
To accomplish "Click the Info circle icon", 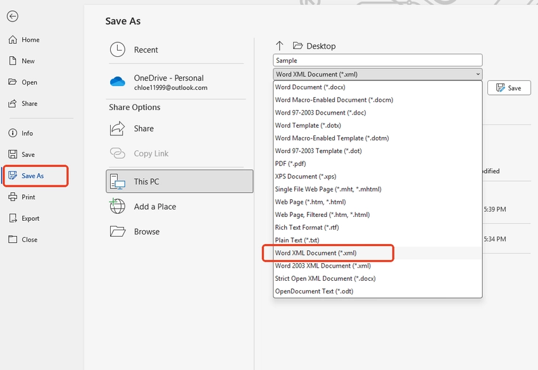I will [13, 133].
